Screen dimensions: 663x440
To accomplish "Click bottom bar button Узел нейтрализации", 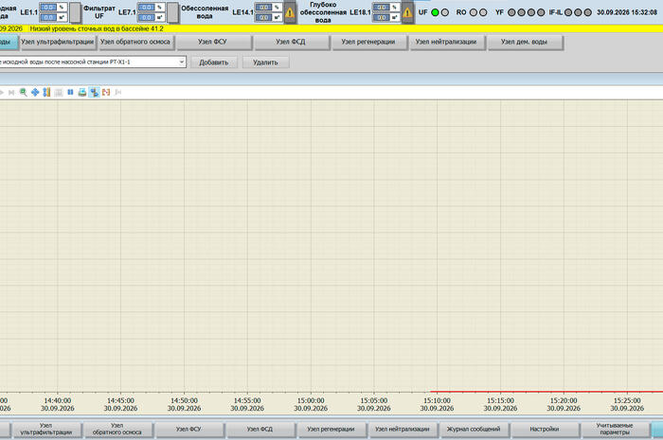I will [403, 429].
